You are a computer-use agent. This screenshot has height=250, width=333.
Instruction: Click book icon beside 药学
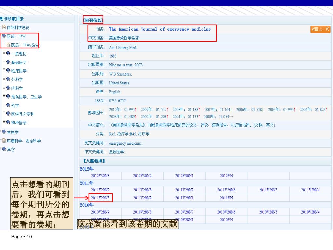pyautogui.click(x=8, y=105)
